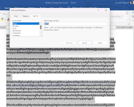Choose Section in the Go to what list
This screenshot has width=134, height=107.
tap(26, 26)
